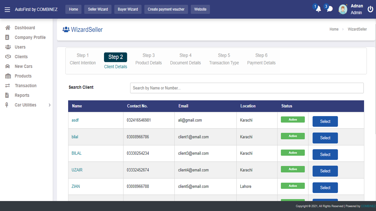376x211 pixels.
Task: Open the chat messages icon
Action: click(x=330, y=9)
